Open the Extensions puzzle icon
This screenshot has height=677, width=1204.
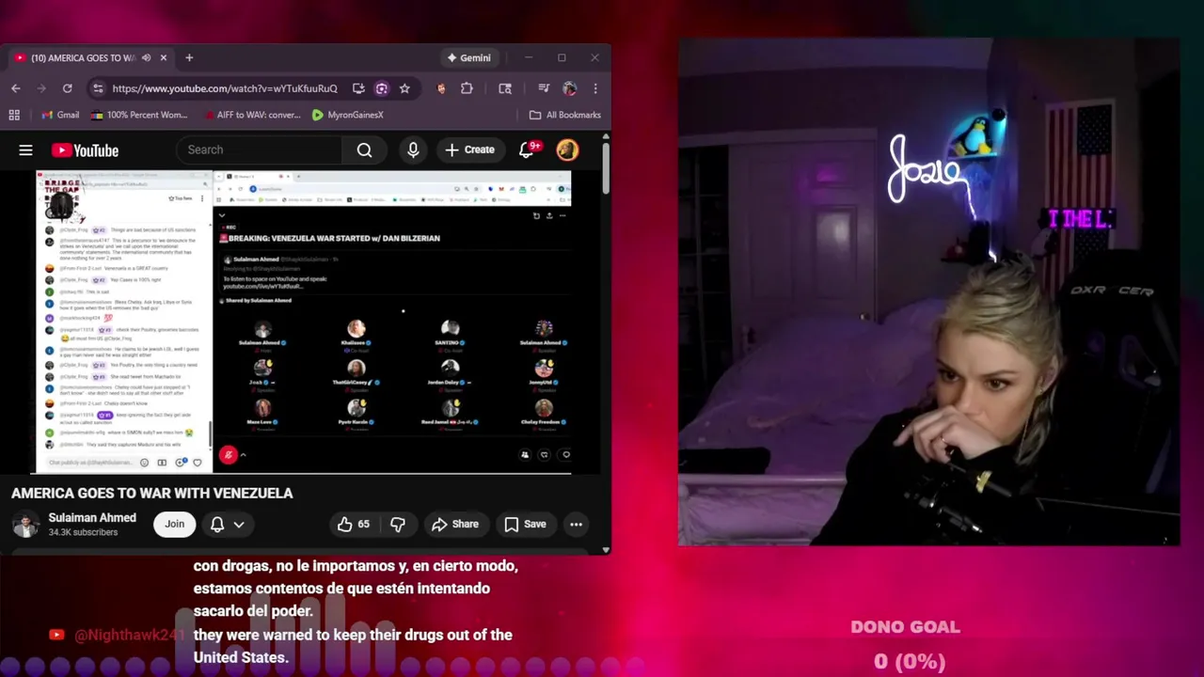[467, 88]
